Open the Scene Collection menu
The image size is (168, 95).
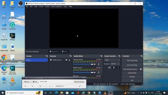(56, 7)
